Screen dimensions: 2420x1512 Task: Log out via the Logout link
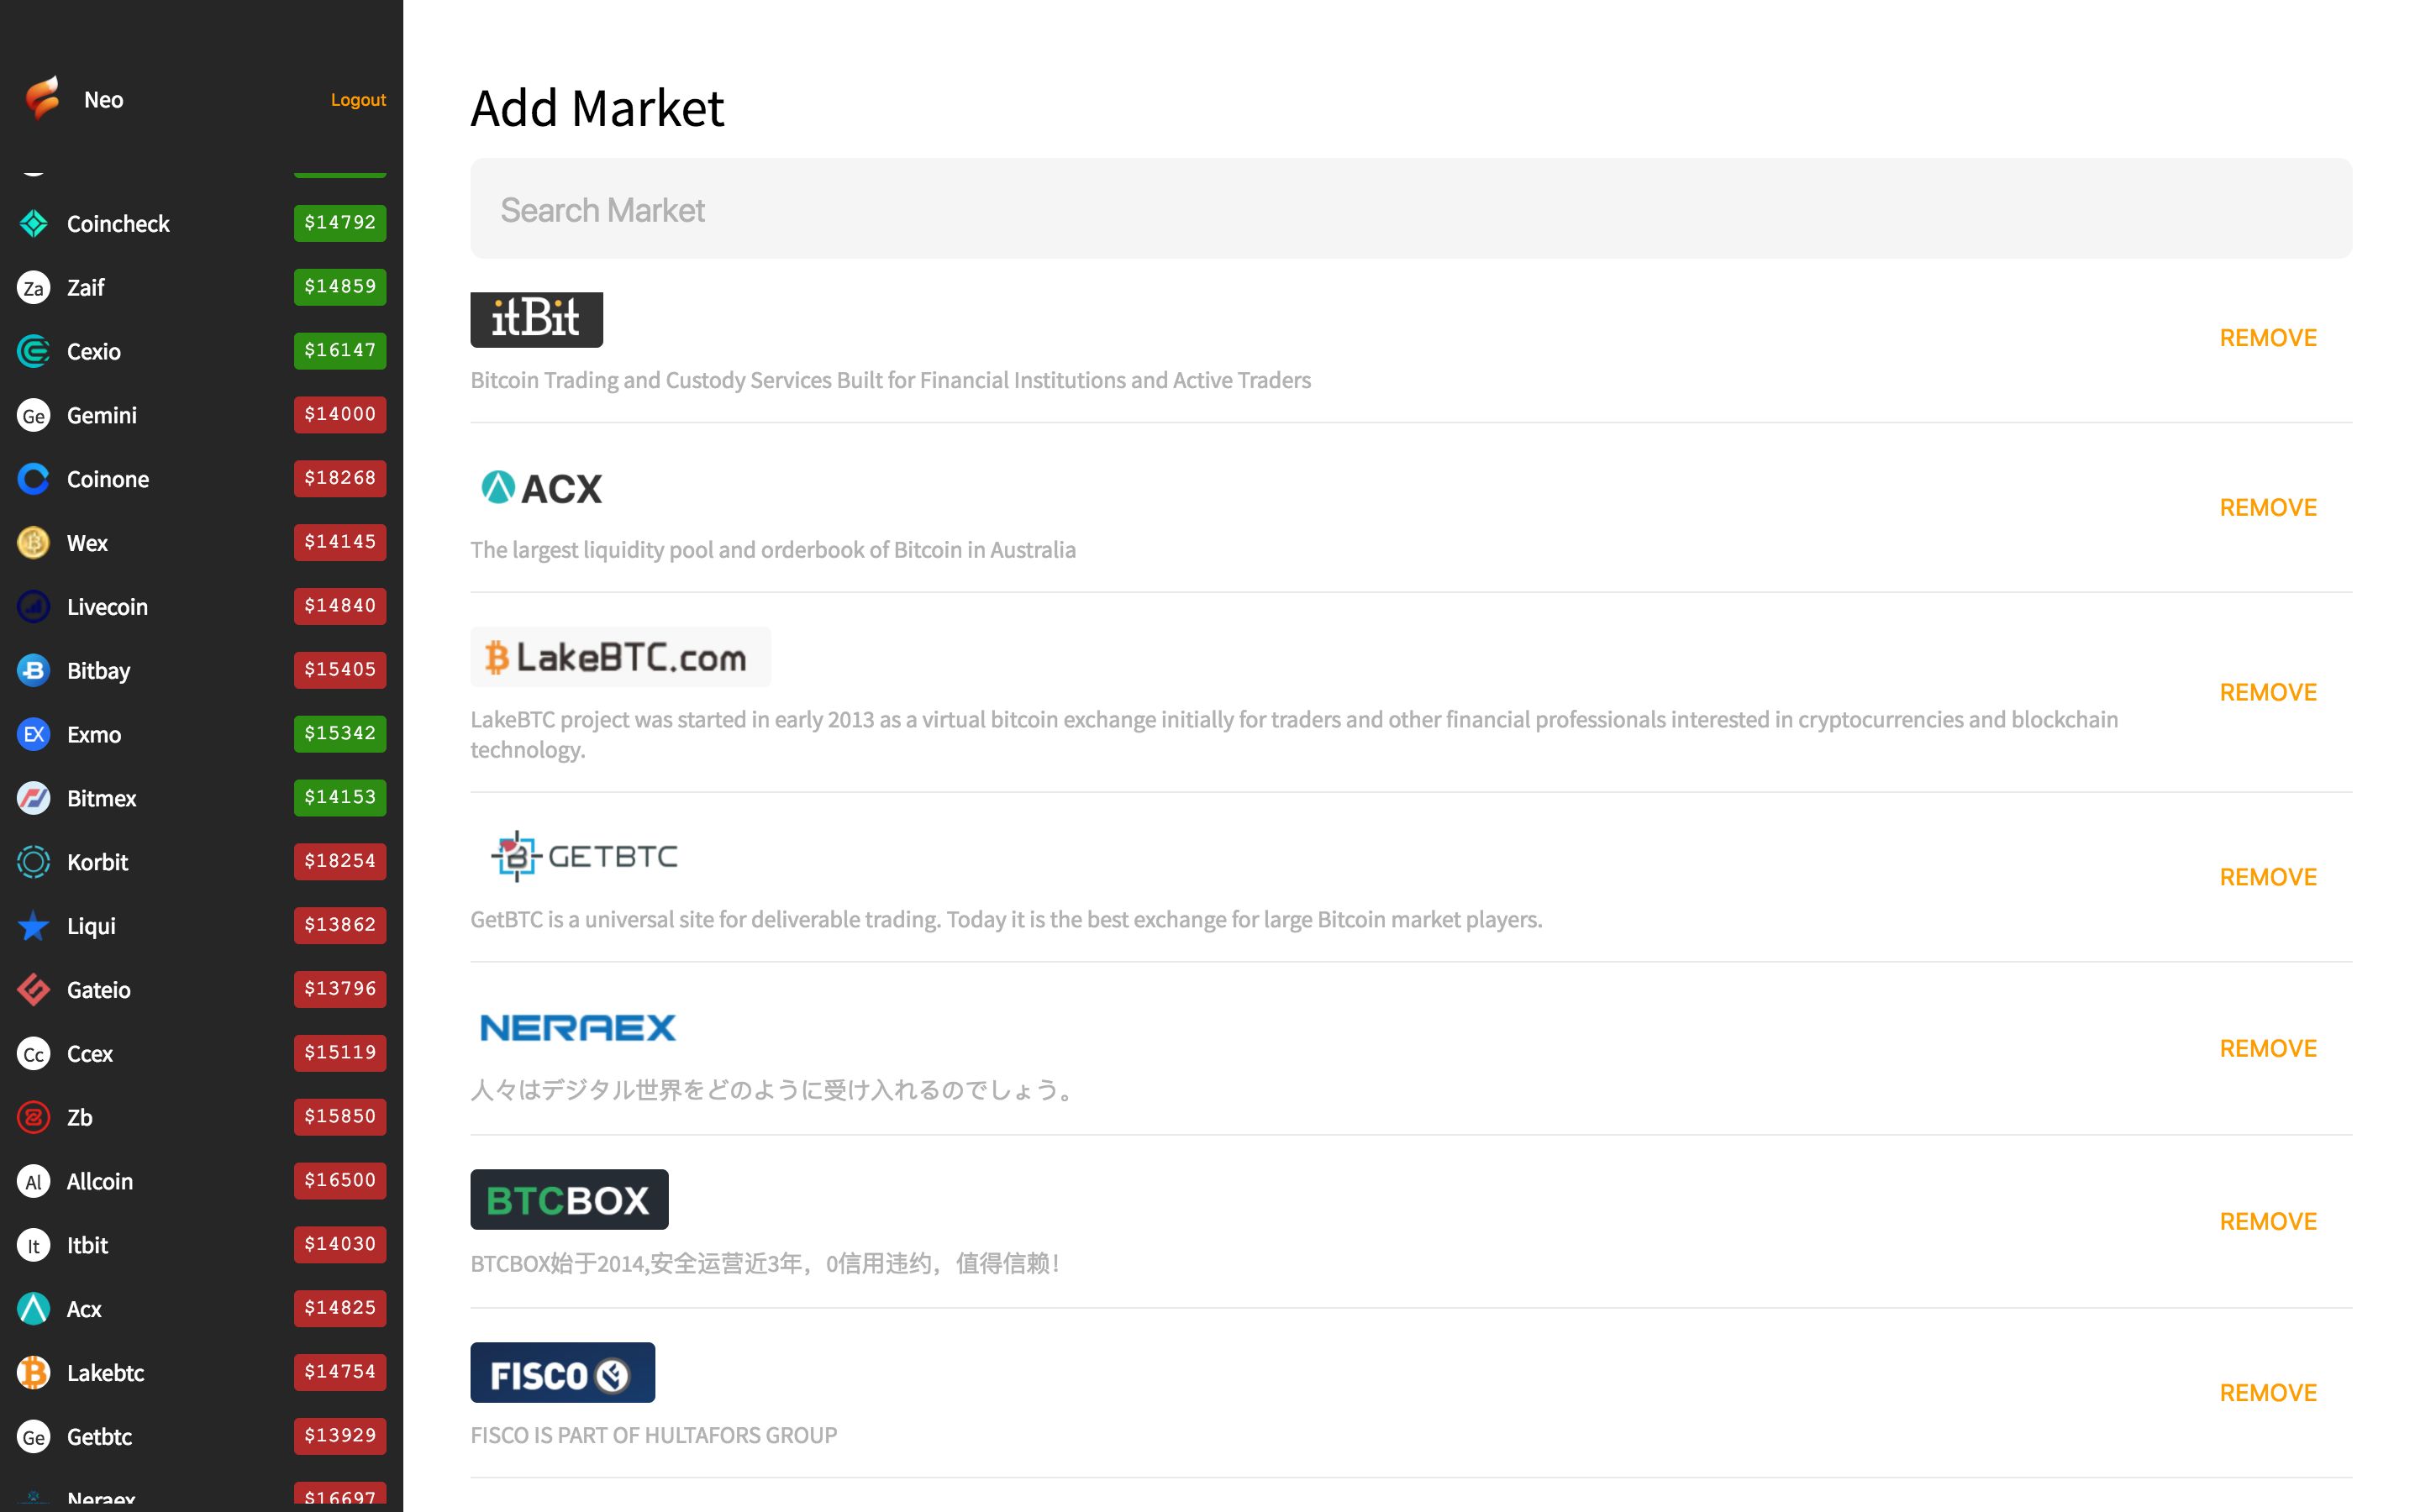click(x=358, y=100)
